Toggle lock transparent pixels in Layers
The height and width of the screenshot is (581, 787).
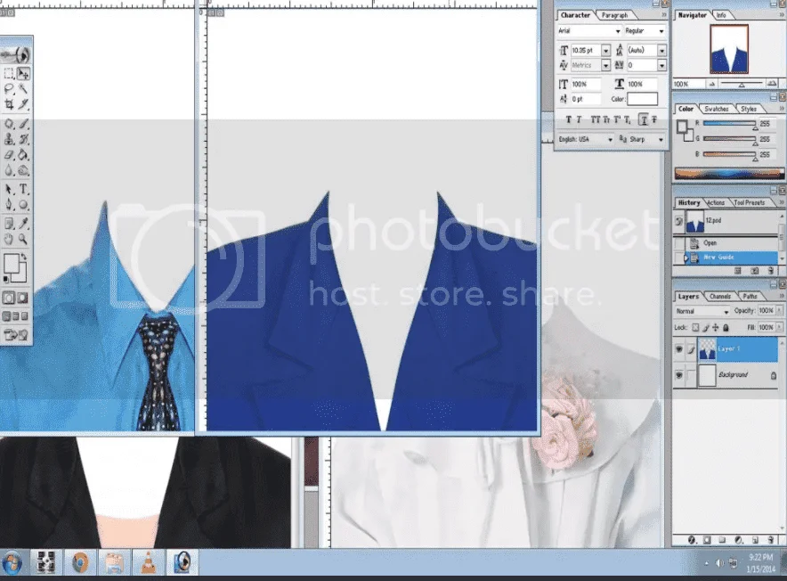(x=695, y=328)
